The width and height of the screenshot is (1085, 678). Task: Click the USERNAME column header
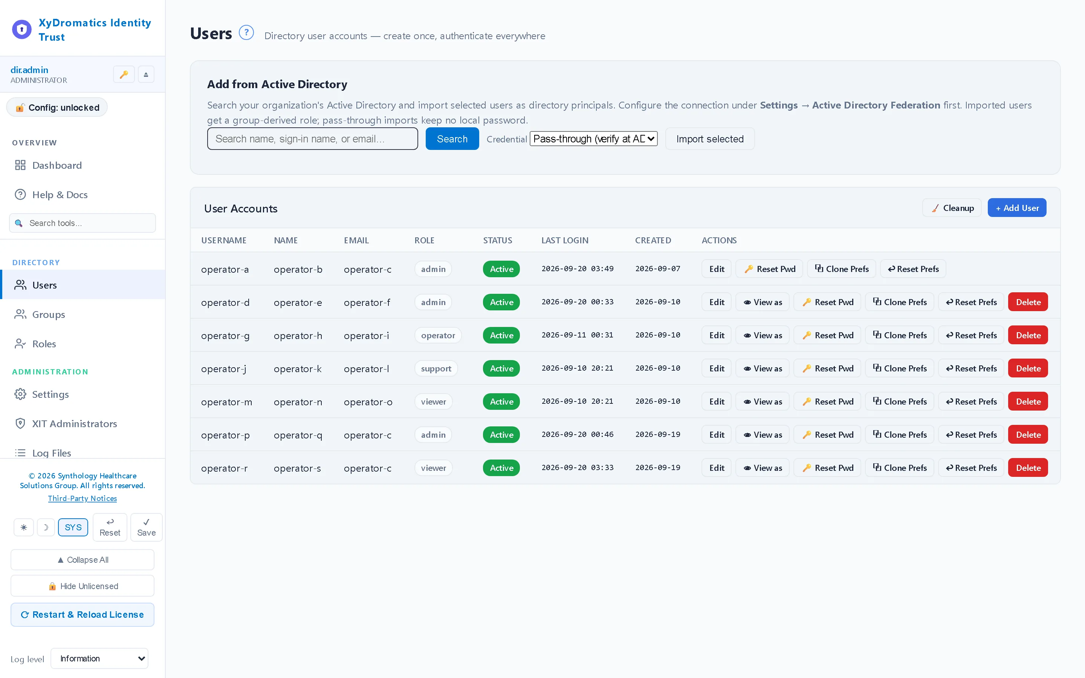click(x=224, y=240)
